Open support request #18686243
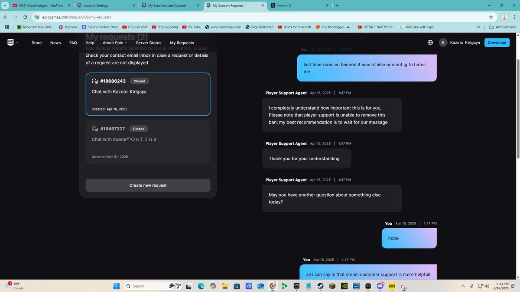The image size is (520, 292). point(148,94)
